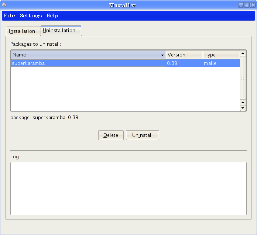Click the Type column header
The height and width of the screenshot is (235, 257).
coord(221,55)
